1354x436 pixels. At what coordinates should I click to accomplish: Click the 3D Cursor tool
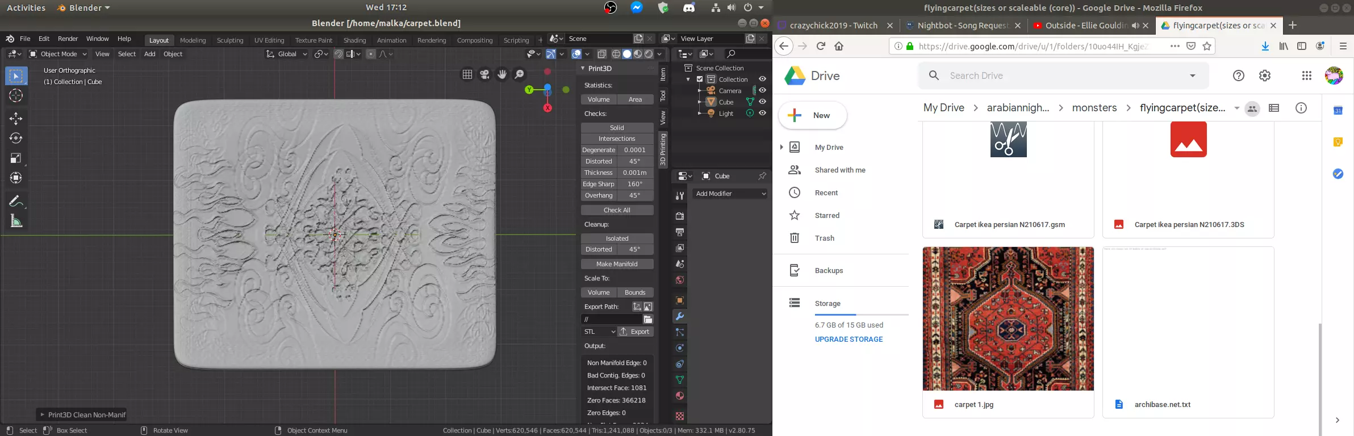click(x=16, y=95)
